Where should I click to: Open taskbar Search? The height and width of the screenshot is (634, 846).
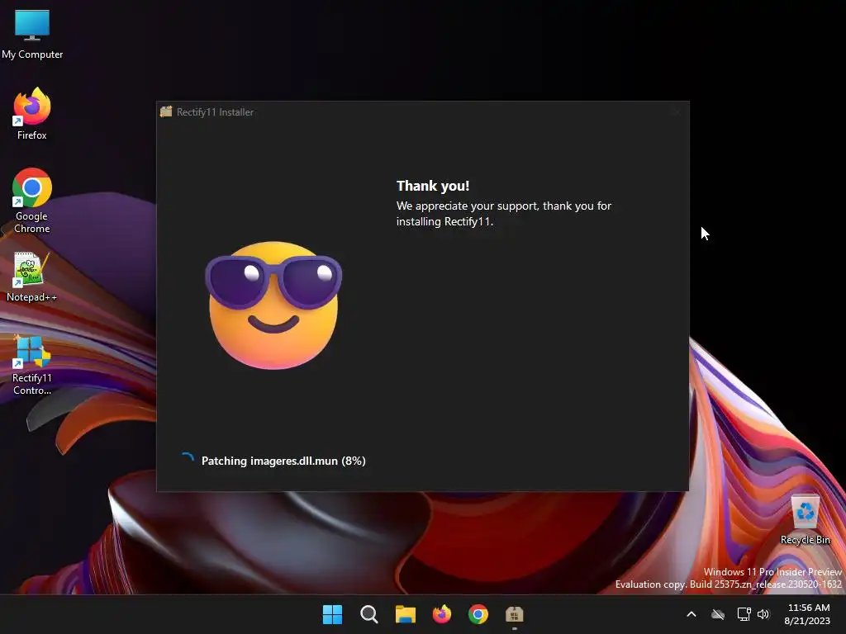tap(369, 614)
